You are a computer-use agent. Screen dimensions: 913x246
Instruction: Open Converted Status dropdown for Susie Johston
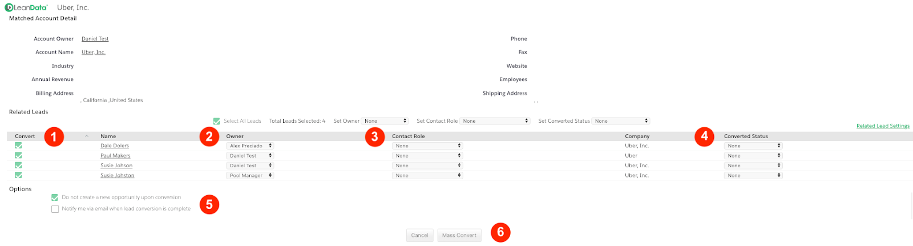click(x=753, y=175)
